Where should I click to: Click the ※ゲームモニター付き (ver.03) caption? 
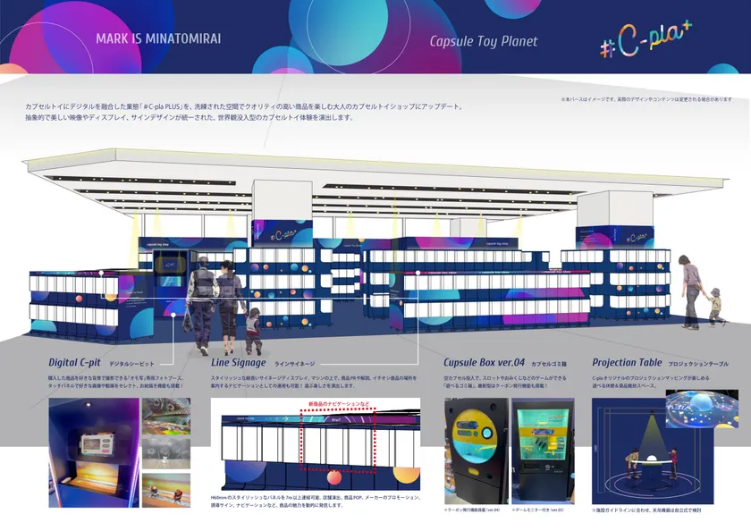point(537,510)
